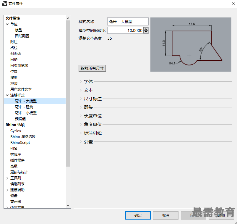
Task: Open the 高级 options page
Action: [14, 166]
